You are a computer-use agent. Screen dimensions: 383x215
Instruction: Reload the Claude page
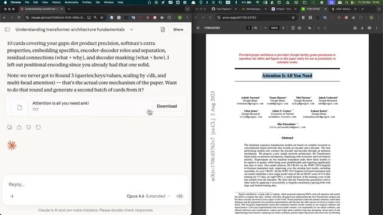pyautogui.click(x=19, y=17)
